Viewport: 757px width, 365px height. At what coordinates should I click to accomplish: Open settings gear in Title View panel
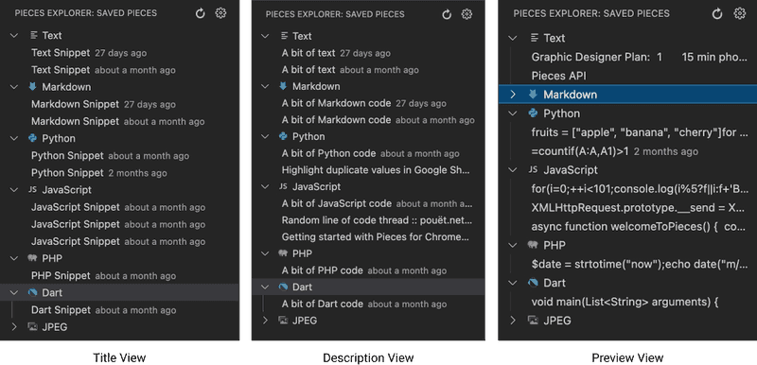[x=220, y=13]
